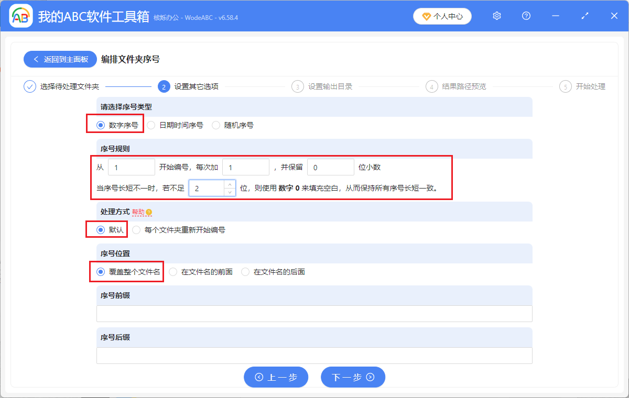Click step 3 设置输出目录 circle icon
Image resolution: width=629 pixels, height=398 pixels.
(298, 86)
